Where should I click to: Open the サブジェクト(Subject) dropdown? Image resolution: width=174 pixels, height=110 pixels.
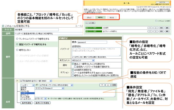[50, 88]
